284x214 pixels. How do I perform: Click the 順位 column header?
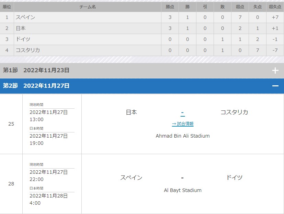pos(7,7)
